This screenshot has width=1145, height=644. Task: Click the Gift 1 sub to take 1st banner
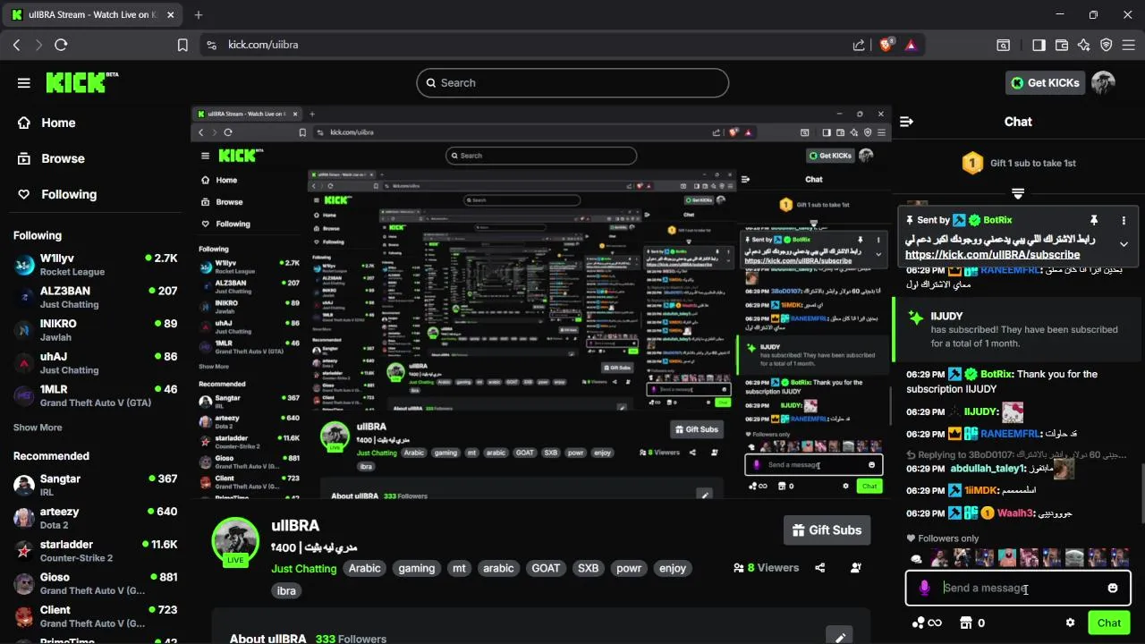[1018, 164]
